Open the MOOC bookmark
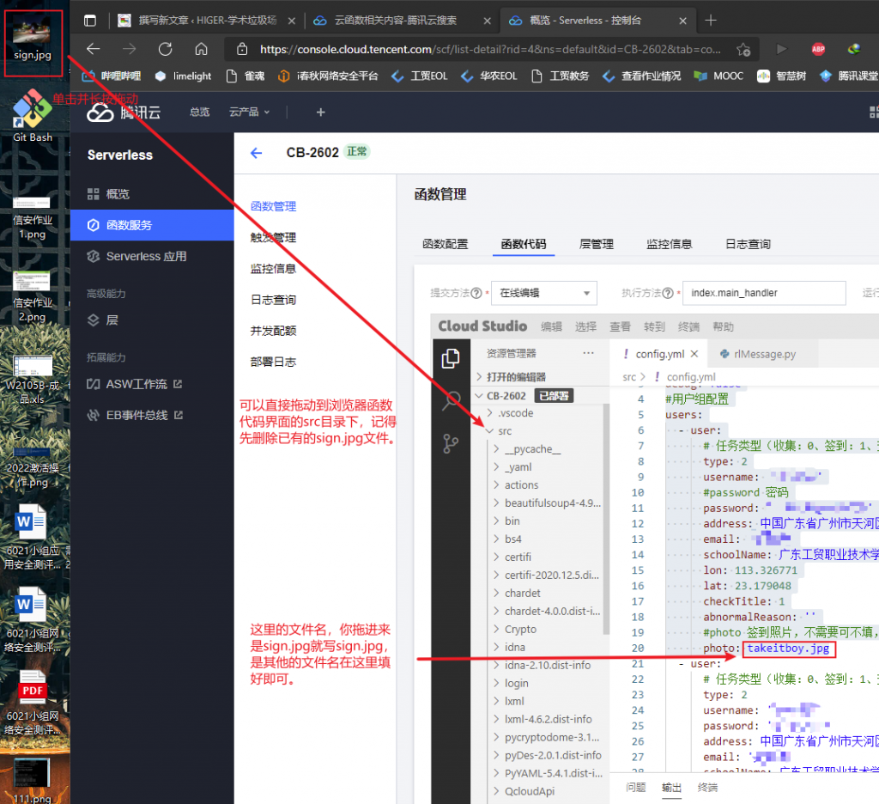Viewport: 879px width, 804px height. coord(718,76)
